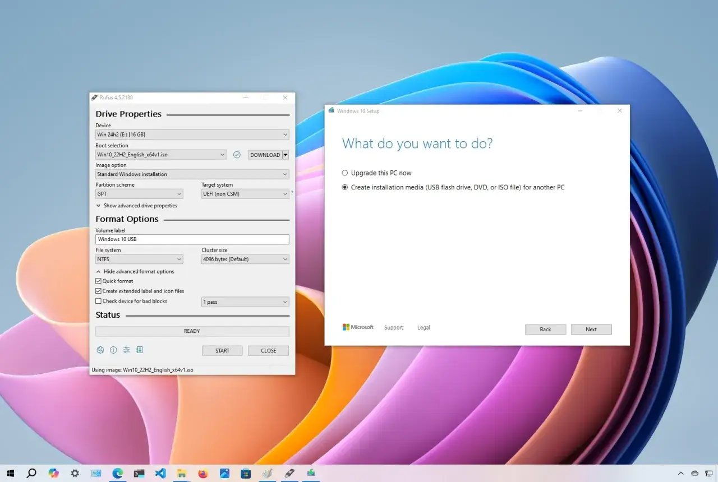Select Upgrade this PC now option
Screen dimensions: 718x482
tap(345, 173)
